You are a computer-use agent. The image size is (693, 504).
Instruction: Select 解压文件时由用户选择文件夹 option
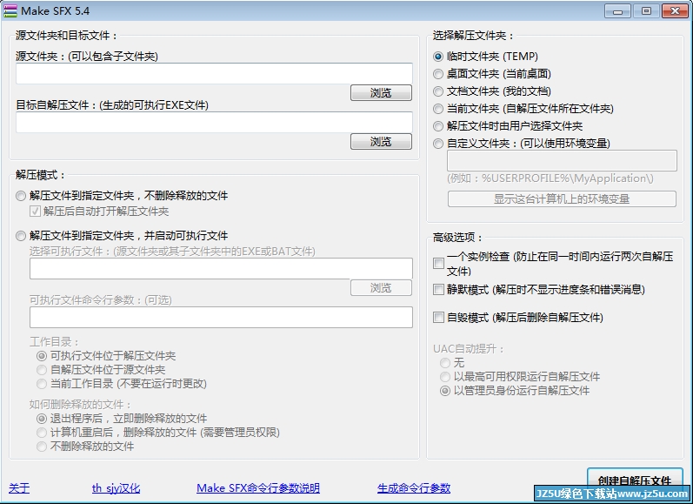click(x=438, y=126)
